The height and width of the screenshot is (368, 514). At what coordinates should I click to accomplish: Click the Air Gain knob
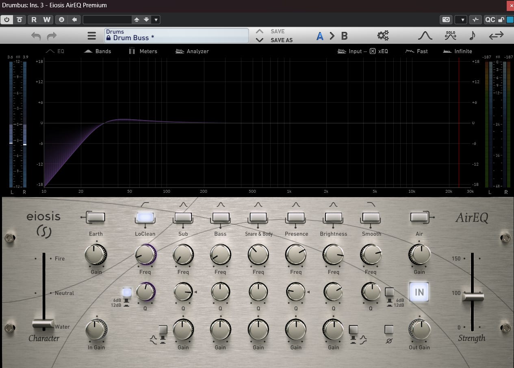pyautogui.click(x=419, y=255)
